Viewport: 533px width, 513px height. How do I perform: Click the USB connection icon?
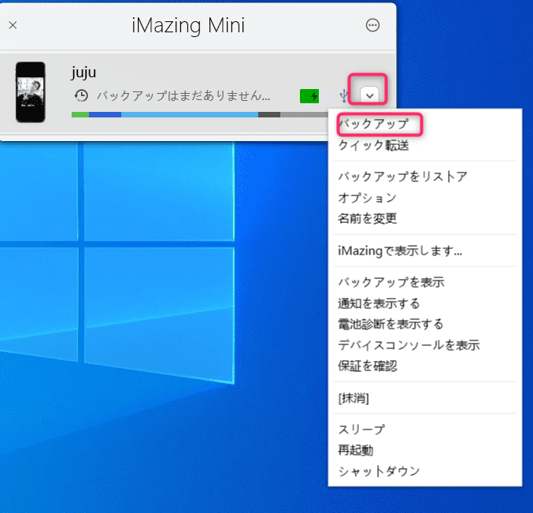pos(344,96)
